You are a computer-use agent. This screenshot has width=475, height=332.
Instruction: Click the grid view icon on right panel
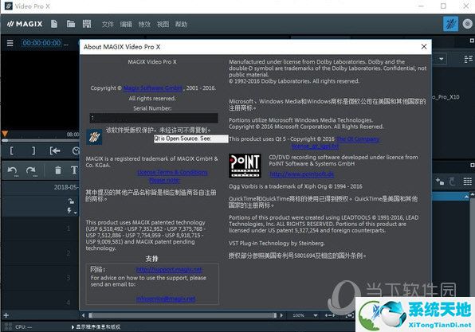tap(468, 182)
